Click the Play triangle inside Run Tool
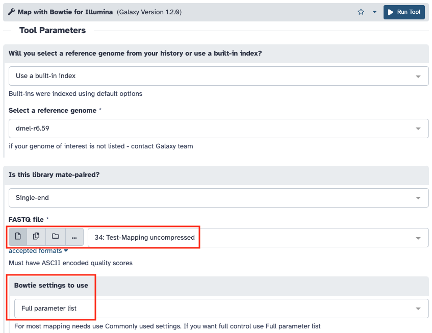This screenshot has height=333, width=432. 391,12
